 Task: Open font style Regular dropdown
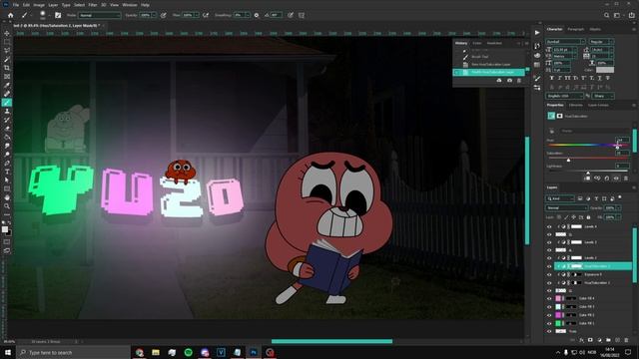coord(601,42)
